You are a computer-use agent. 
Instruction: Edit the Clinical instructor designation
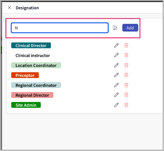coord(117,55)
